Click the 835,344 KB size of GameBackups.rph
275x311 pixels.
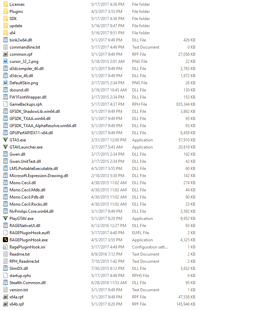tap(185, 104)
